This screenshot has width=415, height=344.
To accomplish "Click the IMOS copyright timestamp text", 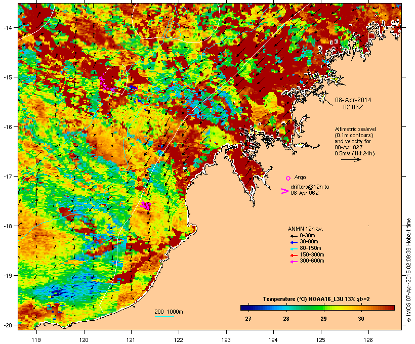I will pyautogui.click(x=408, y=270).
